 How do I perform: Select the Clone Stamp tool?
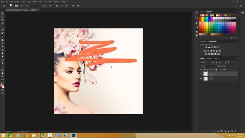pyautogui.click(x=2, y=40)
